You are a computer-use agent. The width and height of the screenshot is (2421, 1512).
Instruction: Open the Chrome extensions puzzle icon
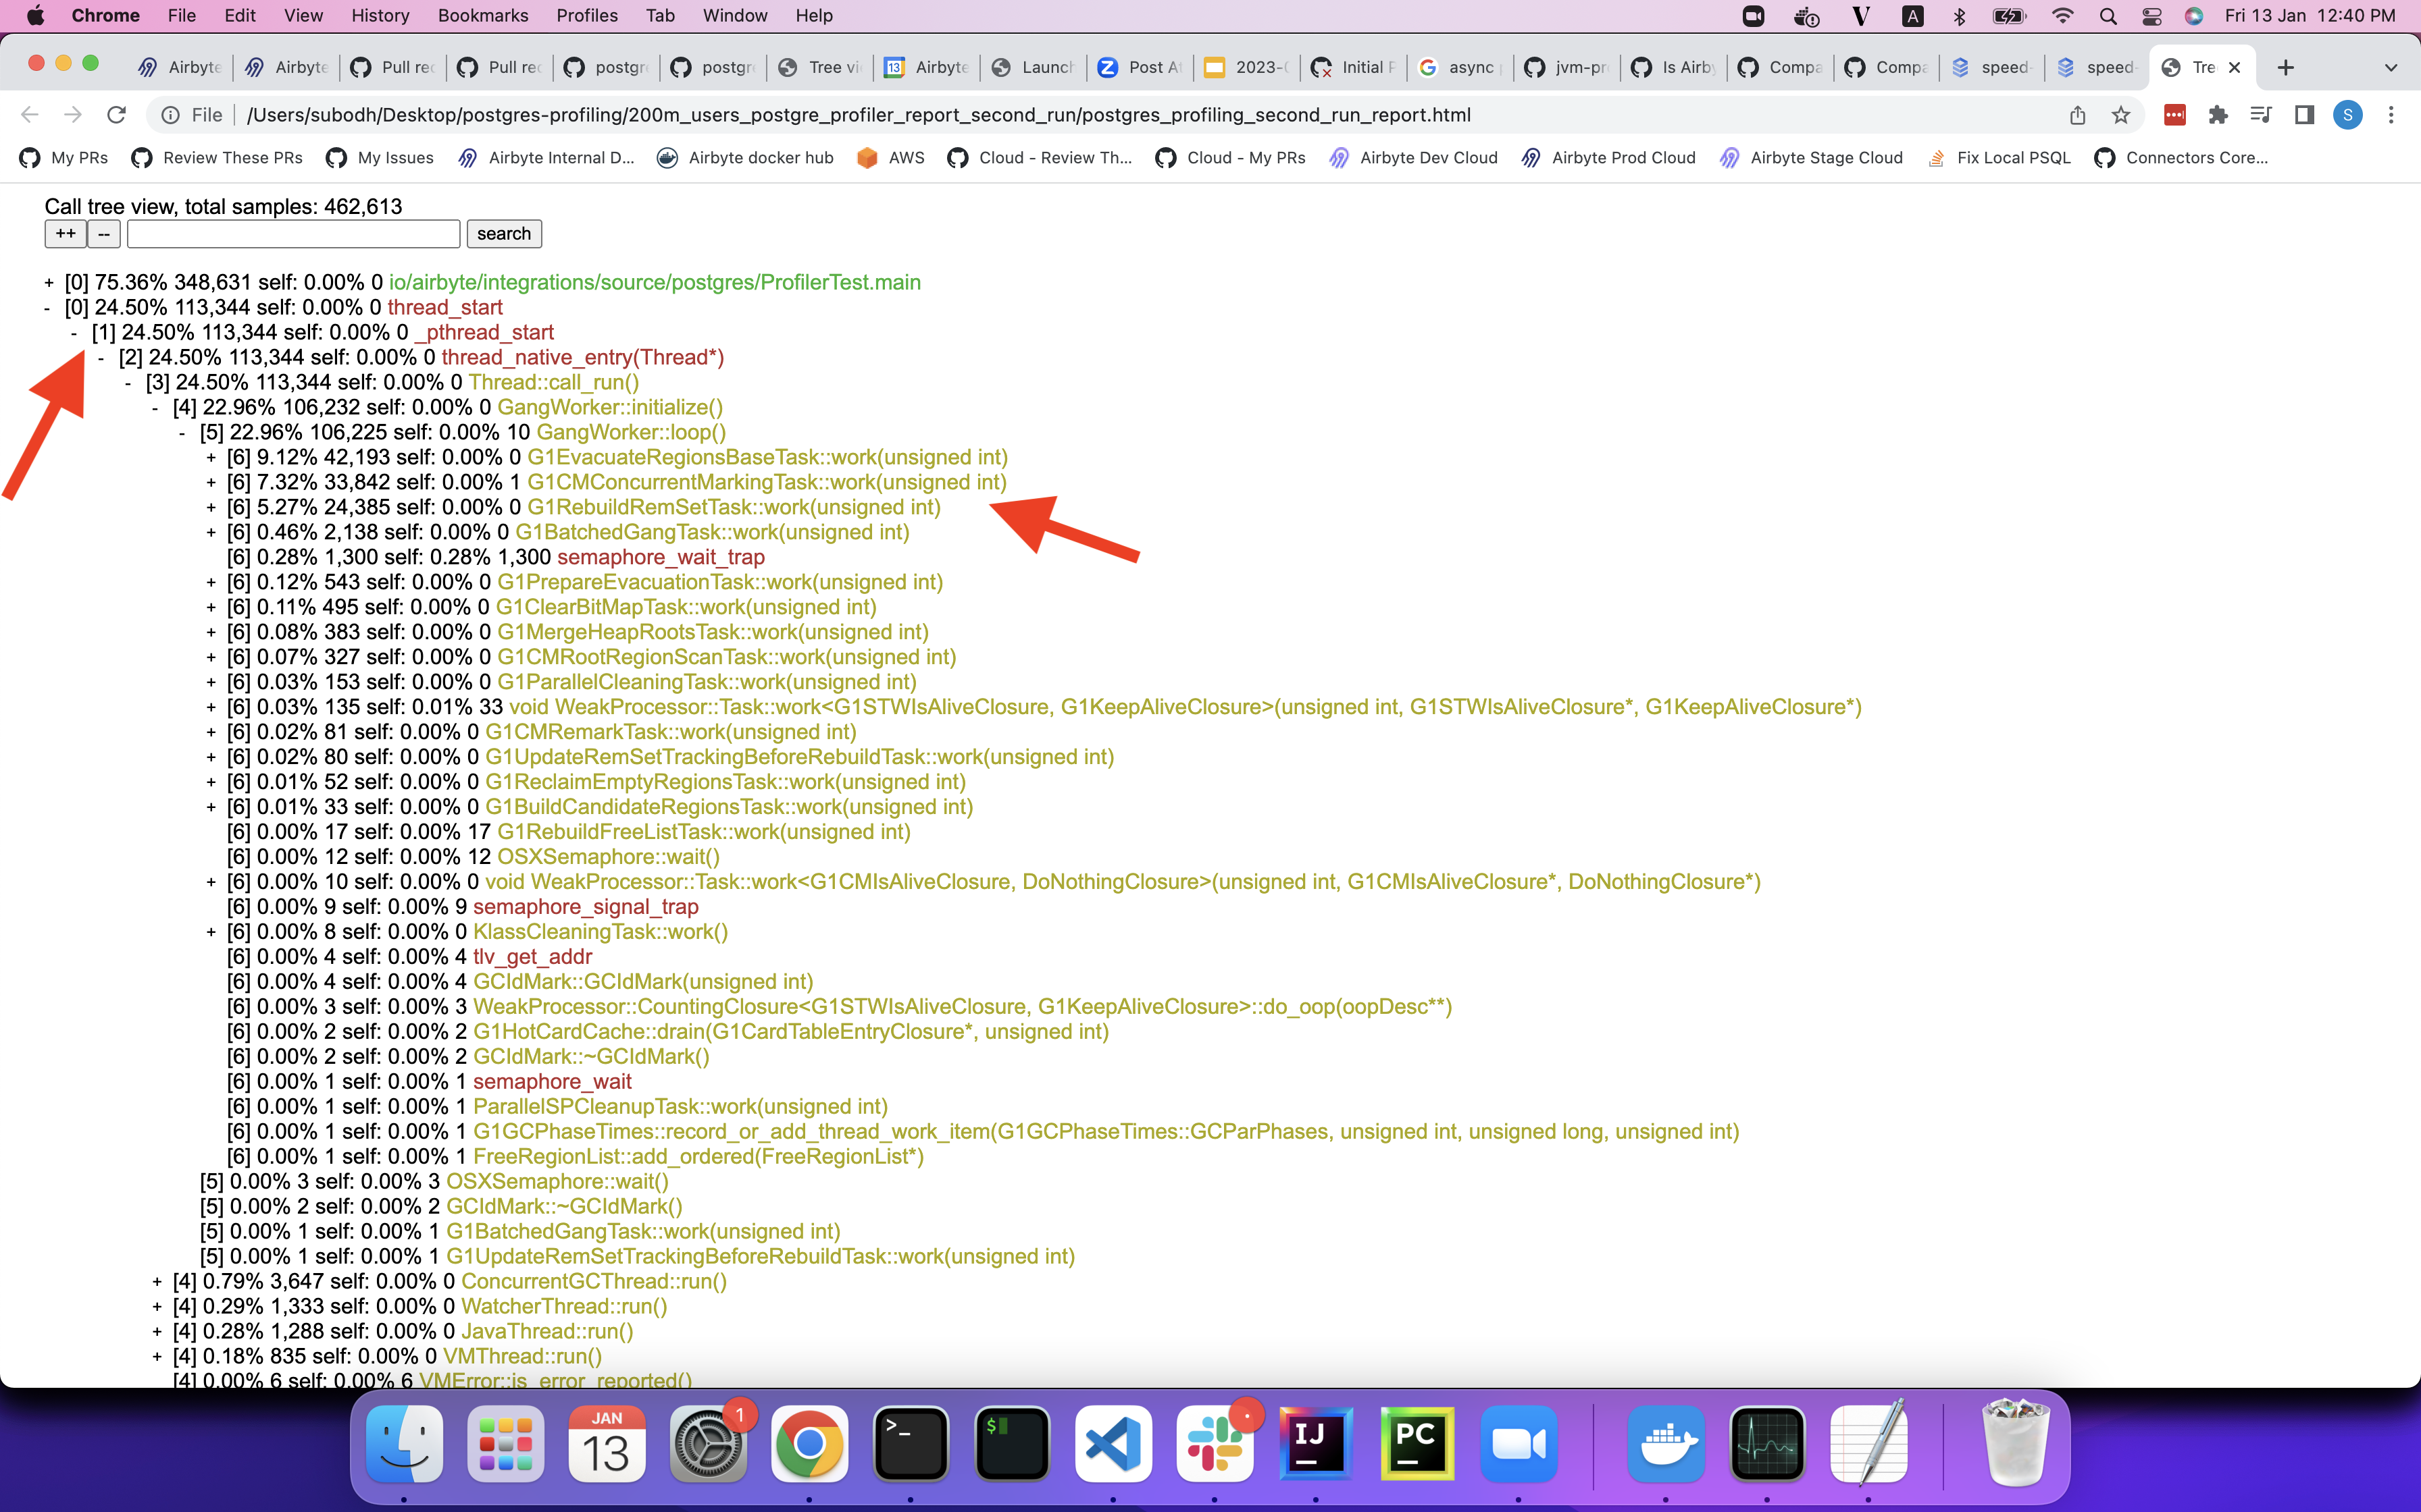(2219, 114)
